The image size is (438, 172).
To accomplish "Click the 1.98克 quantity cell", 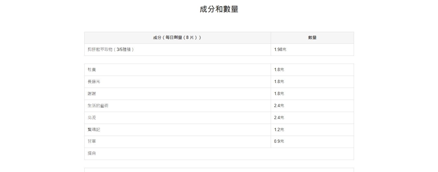I will [280, 50].
